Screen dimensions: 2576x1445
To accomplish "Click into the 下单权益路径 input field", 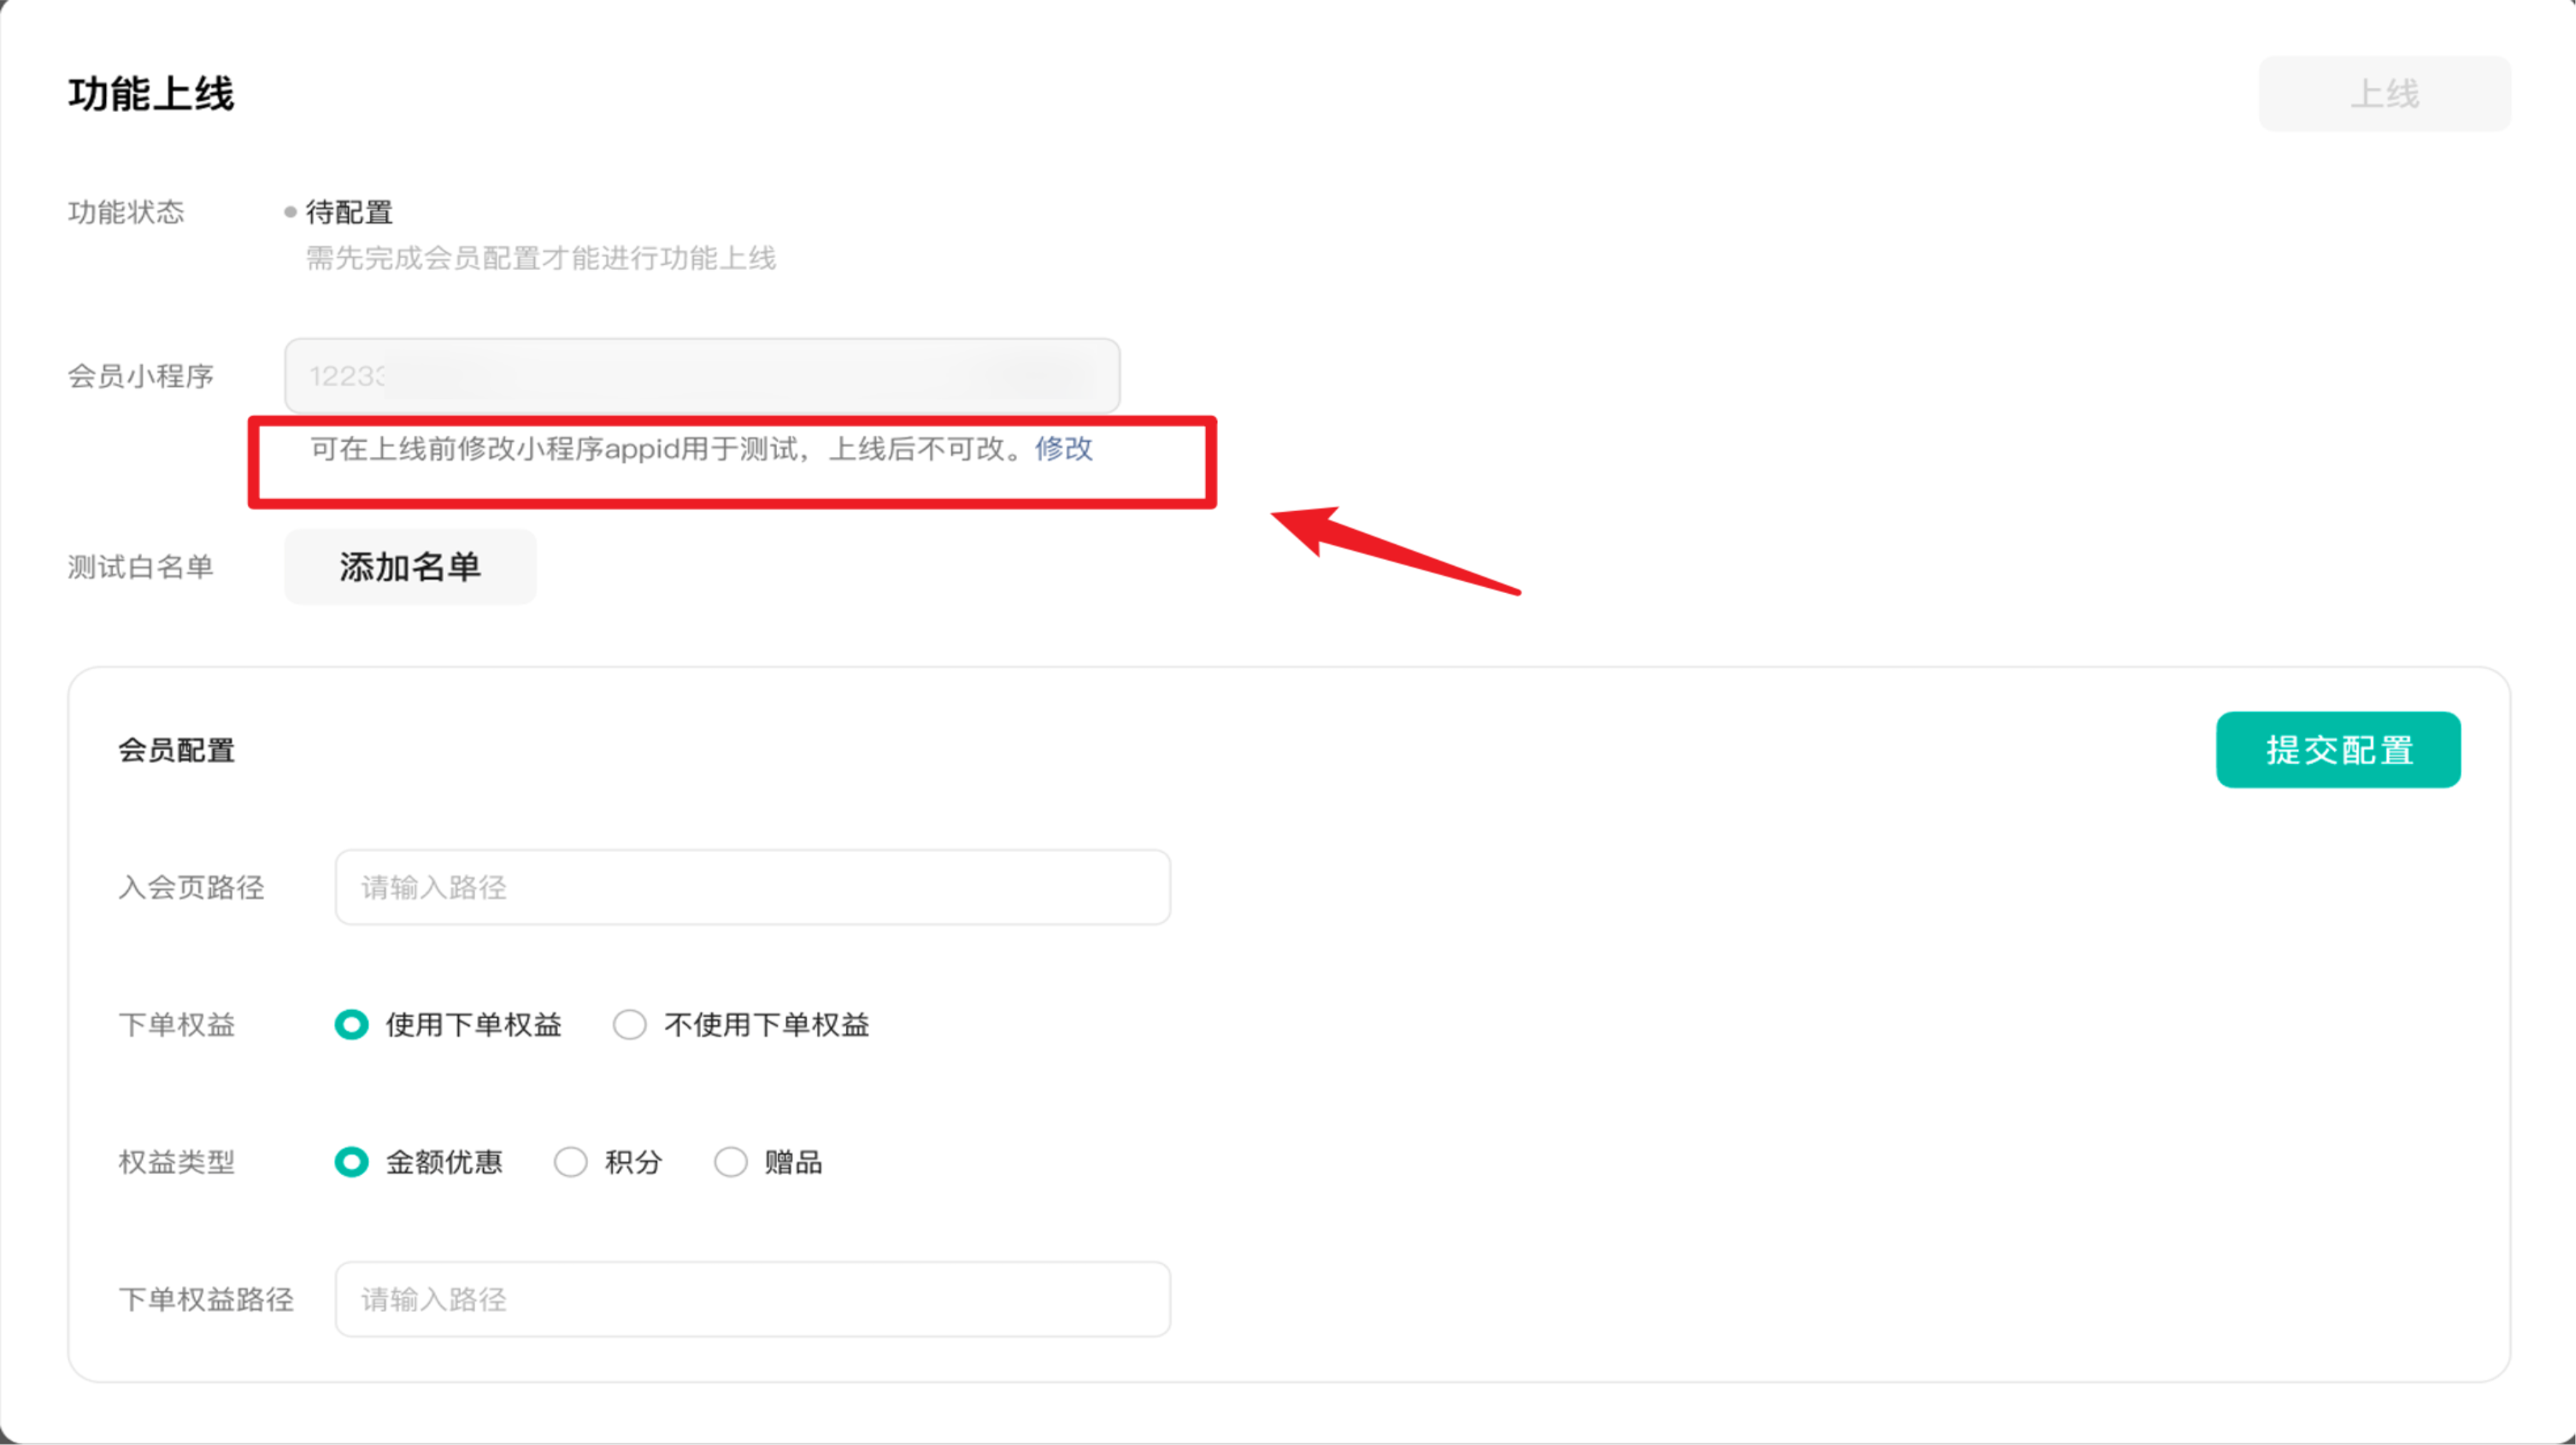I will click(752, 1299).
